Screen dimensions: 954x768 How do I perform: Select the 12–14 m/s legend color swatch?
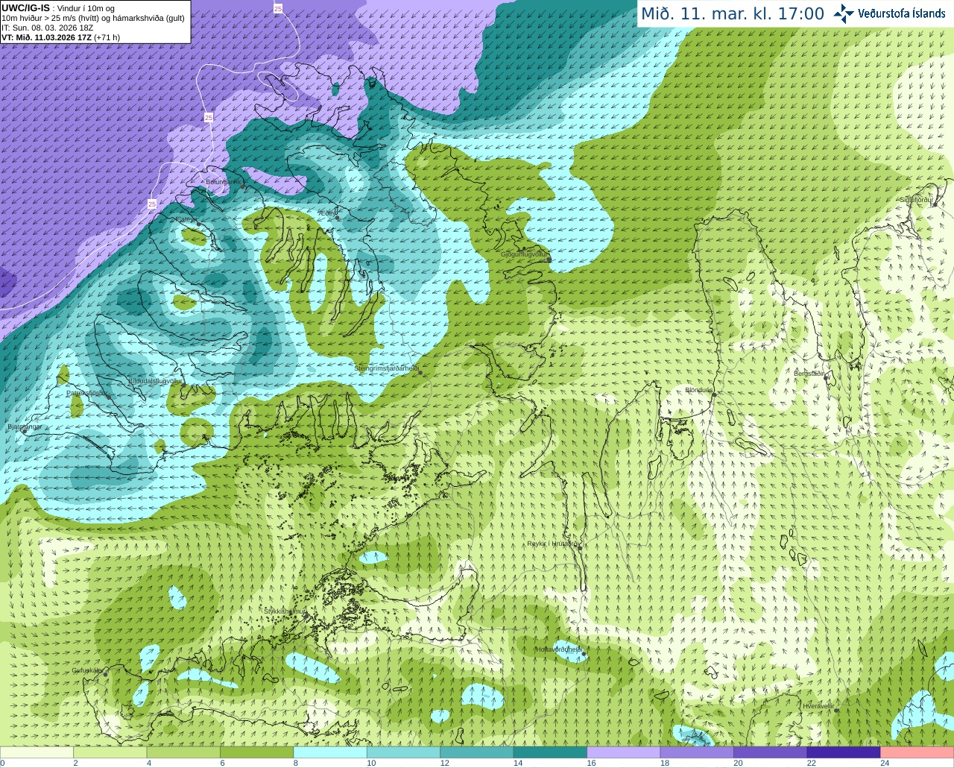pyautogui.click(x=477, y=752)
